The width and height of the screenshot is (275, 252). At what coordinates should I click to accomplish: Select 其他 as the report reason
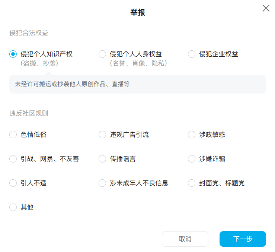point(13,207)
